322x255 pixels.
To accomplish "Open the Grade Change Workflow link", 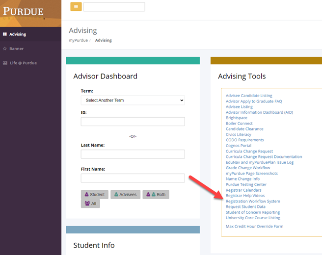I will 248,168.
